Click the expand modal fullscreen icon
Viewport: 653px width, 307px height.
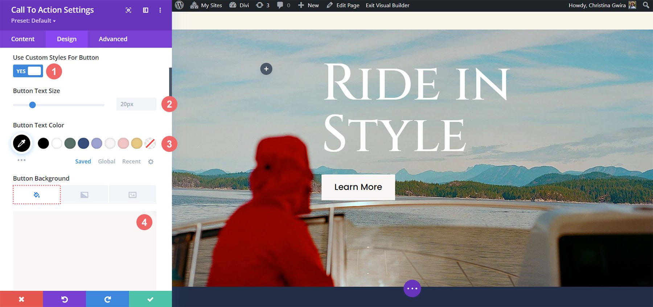point(128,10)
